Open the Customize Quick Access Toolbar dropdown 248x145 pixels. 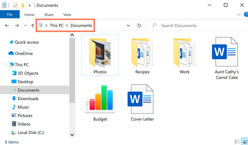pyautogui.click(x=29, y=5)
